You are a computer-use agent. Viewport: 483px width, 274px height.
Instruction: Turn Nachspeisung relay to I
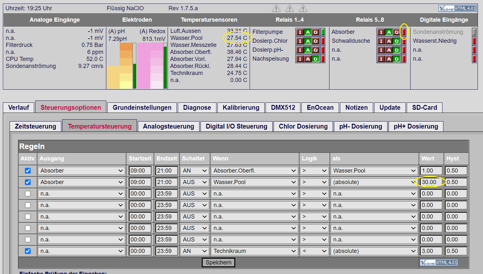click(300, 59)
